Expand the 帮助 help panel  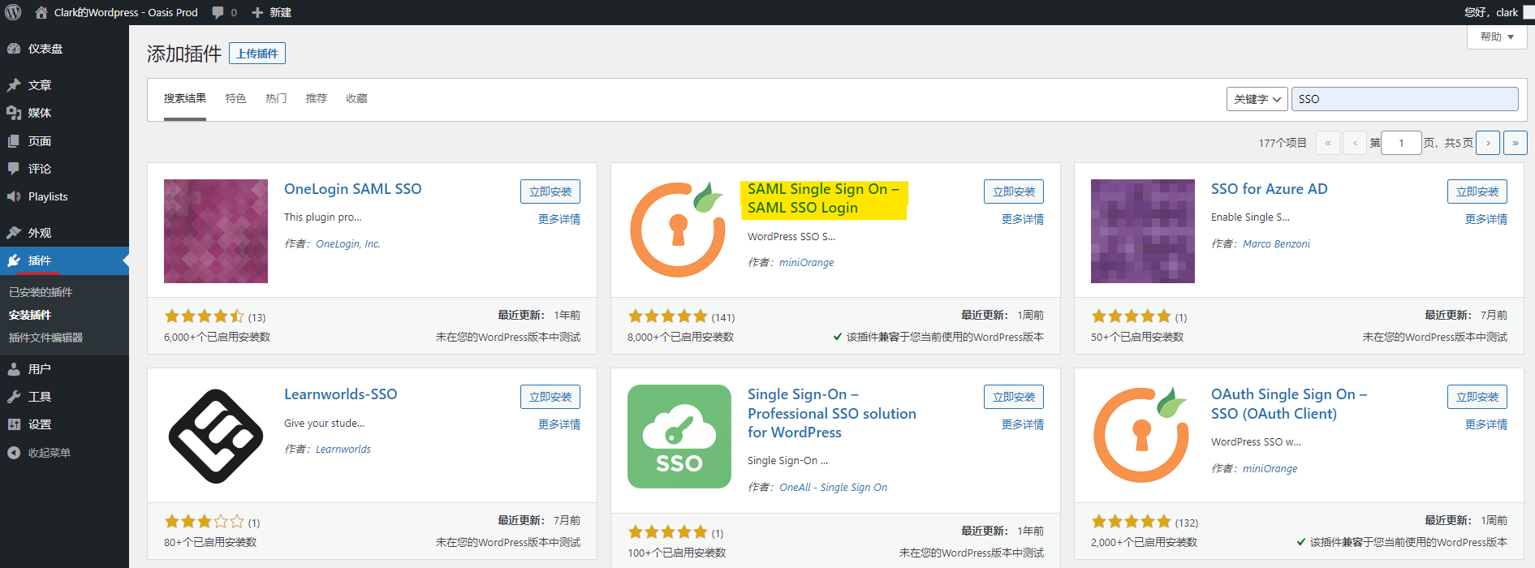point(1496,37)
